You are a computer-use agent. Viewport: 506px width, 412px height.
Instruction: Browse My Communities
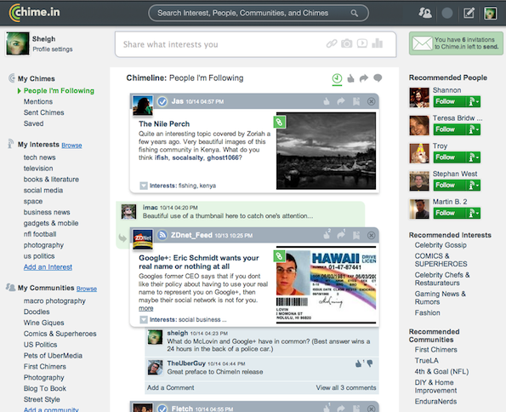[x=87, y=289]
